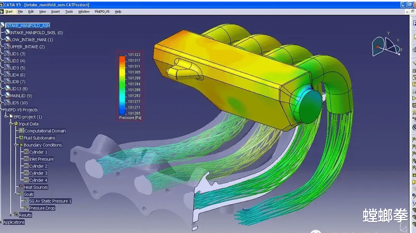Open the Edit menu
416x233 pixels.
click(31, 12)
